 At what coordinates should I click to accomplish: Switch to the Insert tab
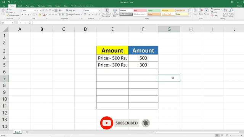click(x=20, y=6)
